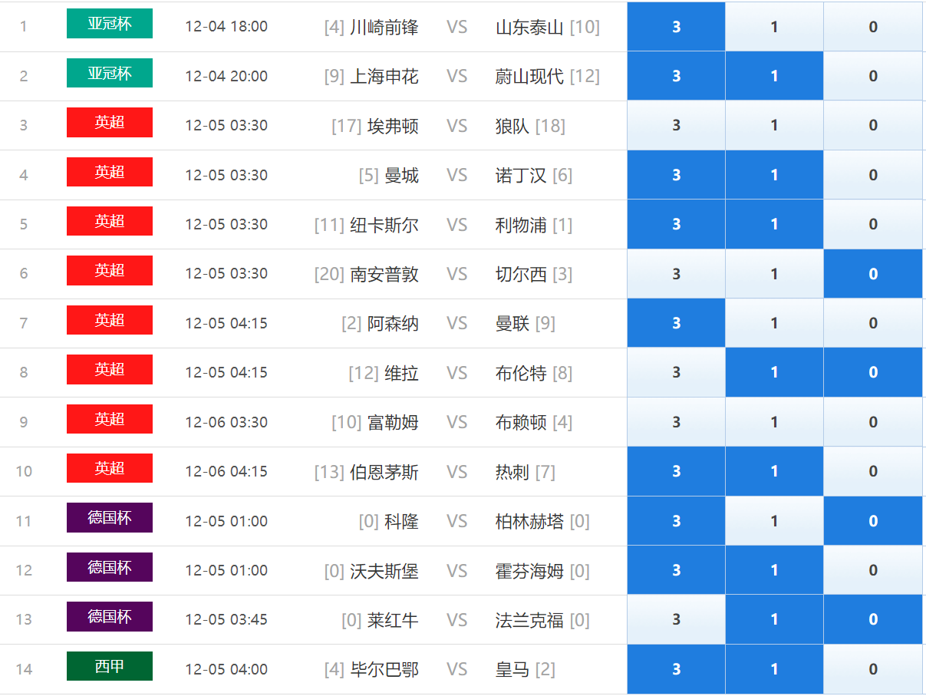Click the kickoff time 12-04 18:00

pos(226,27)
